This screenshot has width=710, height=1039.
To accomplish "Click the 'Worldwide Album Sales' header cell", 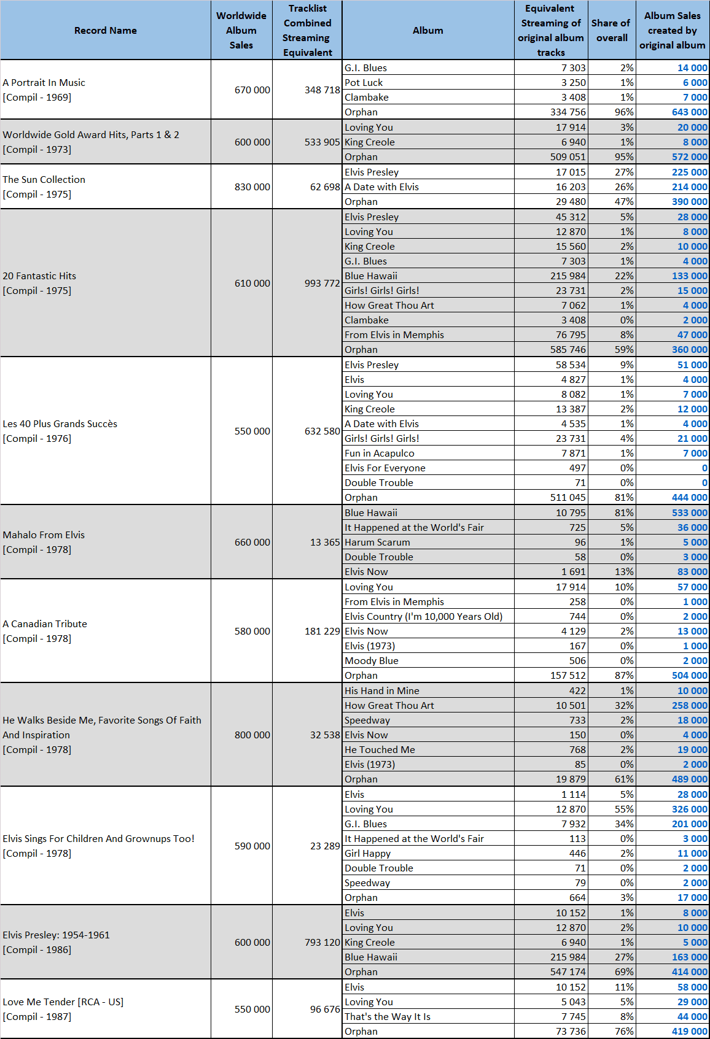I will (x=241, y=30).
